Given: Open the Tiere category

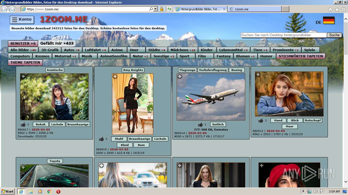Looking at the screenshot, I should point(260,50).
